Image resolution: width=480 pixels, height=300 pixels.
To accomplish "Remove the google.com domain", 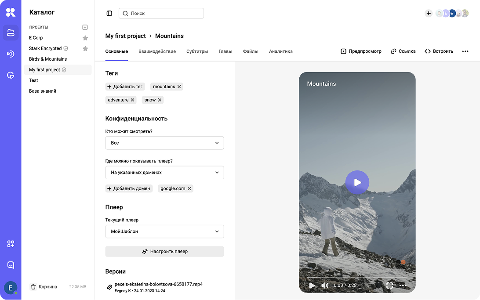I will [189, 189].
